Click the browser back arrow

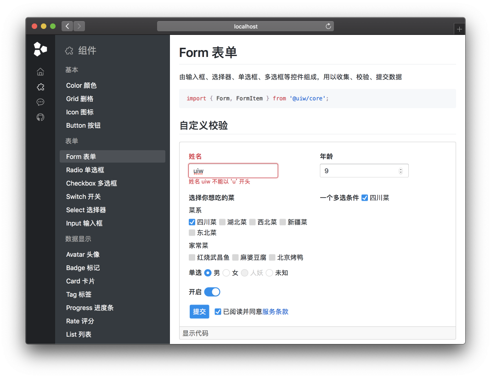(x=67, y=26)
